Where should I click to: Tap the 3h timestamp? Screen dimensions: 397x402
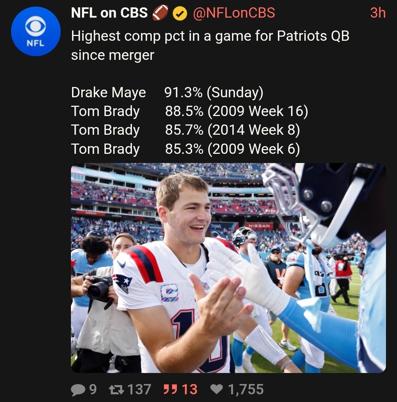(x=378, y=14)
